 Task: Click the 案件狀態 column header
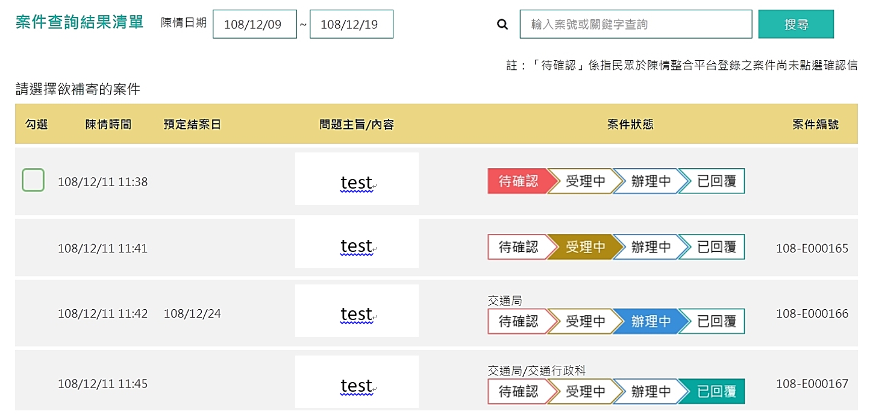pos(630,125)
